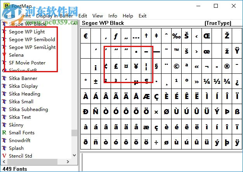Click the font list scroll down arrow
Viewport: 243px width, 172px height.
click(75, 155)
